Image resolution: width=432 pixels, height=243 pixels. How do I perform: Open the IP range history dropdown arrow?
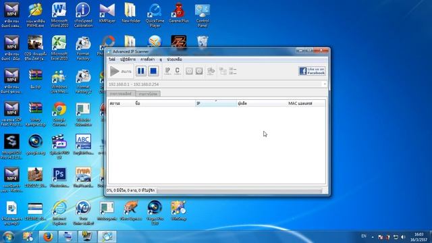[325, 84]
